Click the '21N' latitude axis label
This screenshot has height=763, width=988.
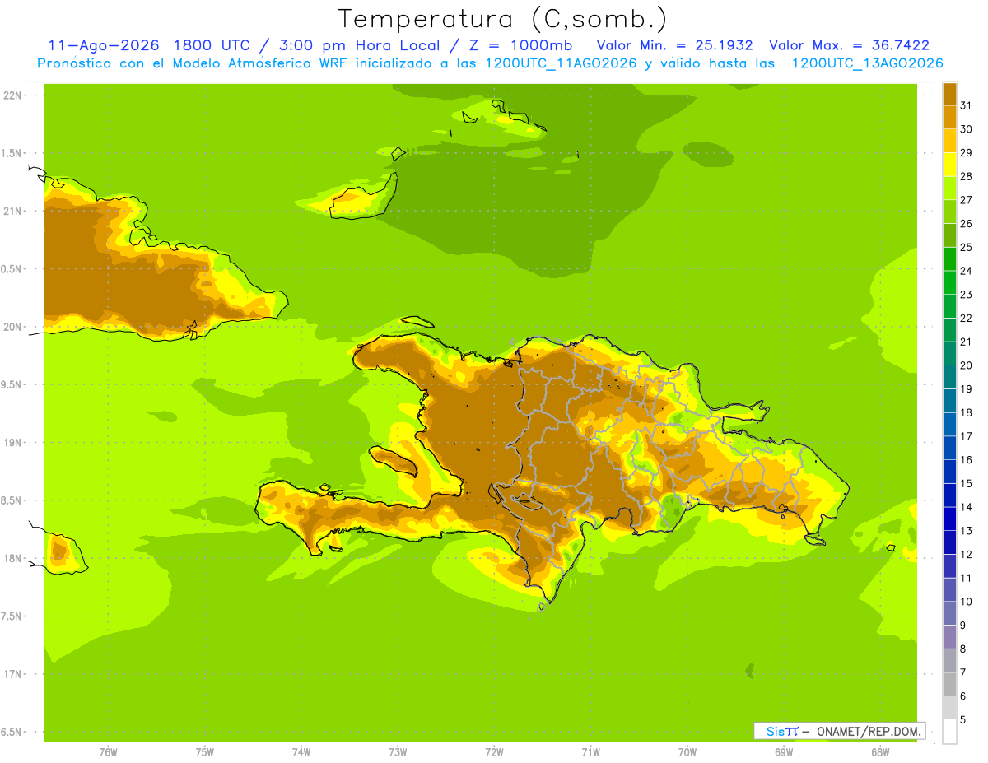pyautogui.click(x=12, y=212)
